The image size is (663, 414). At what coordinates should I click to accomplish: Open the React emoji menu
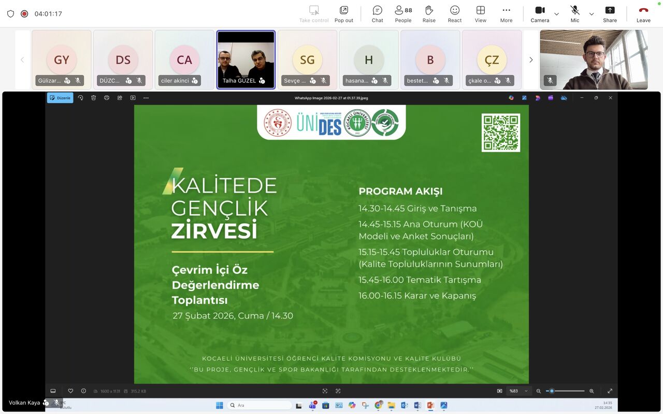[x=455, y=14]
